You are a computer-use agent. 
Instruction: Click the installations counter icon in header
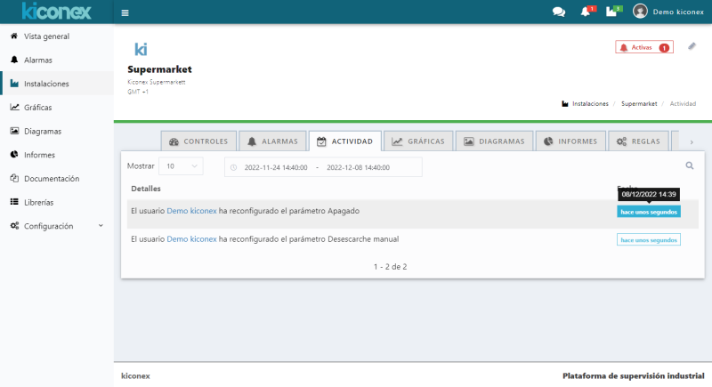(611, 12)
